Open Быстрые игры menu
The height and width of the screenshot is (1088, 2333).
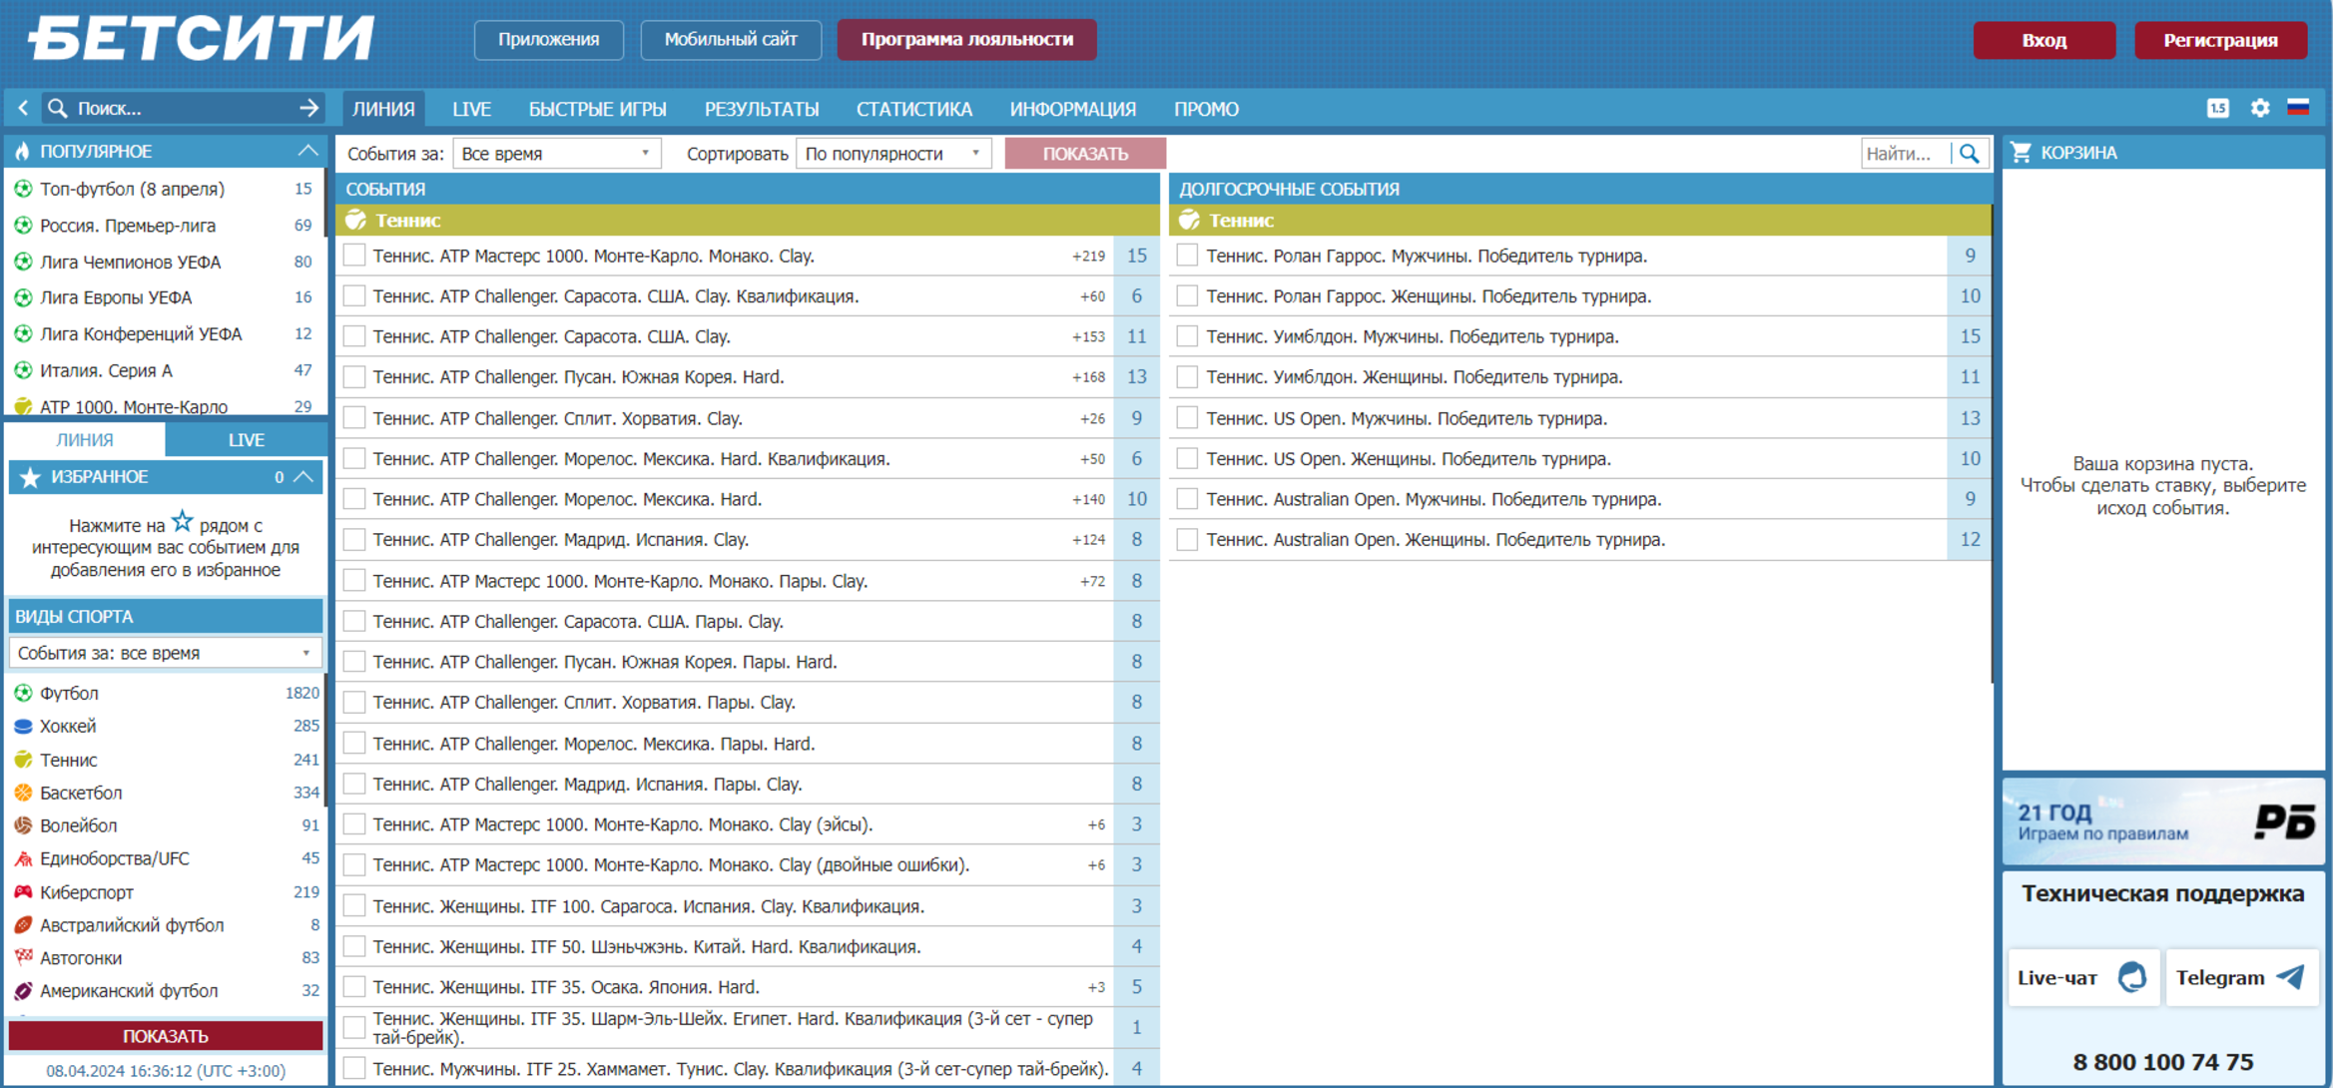[597, 109]
